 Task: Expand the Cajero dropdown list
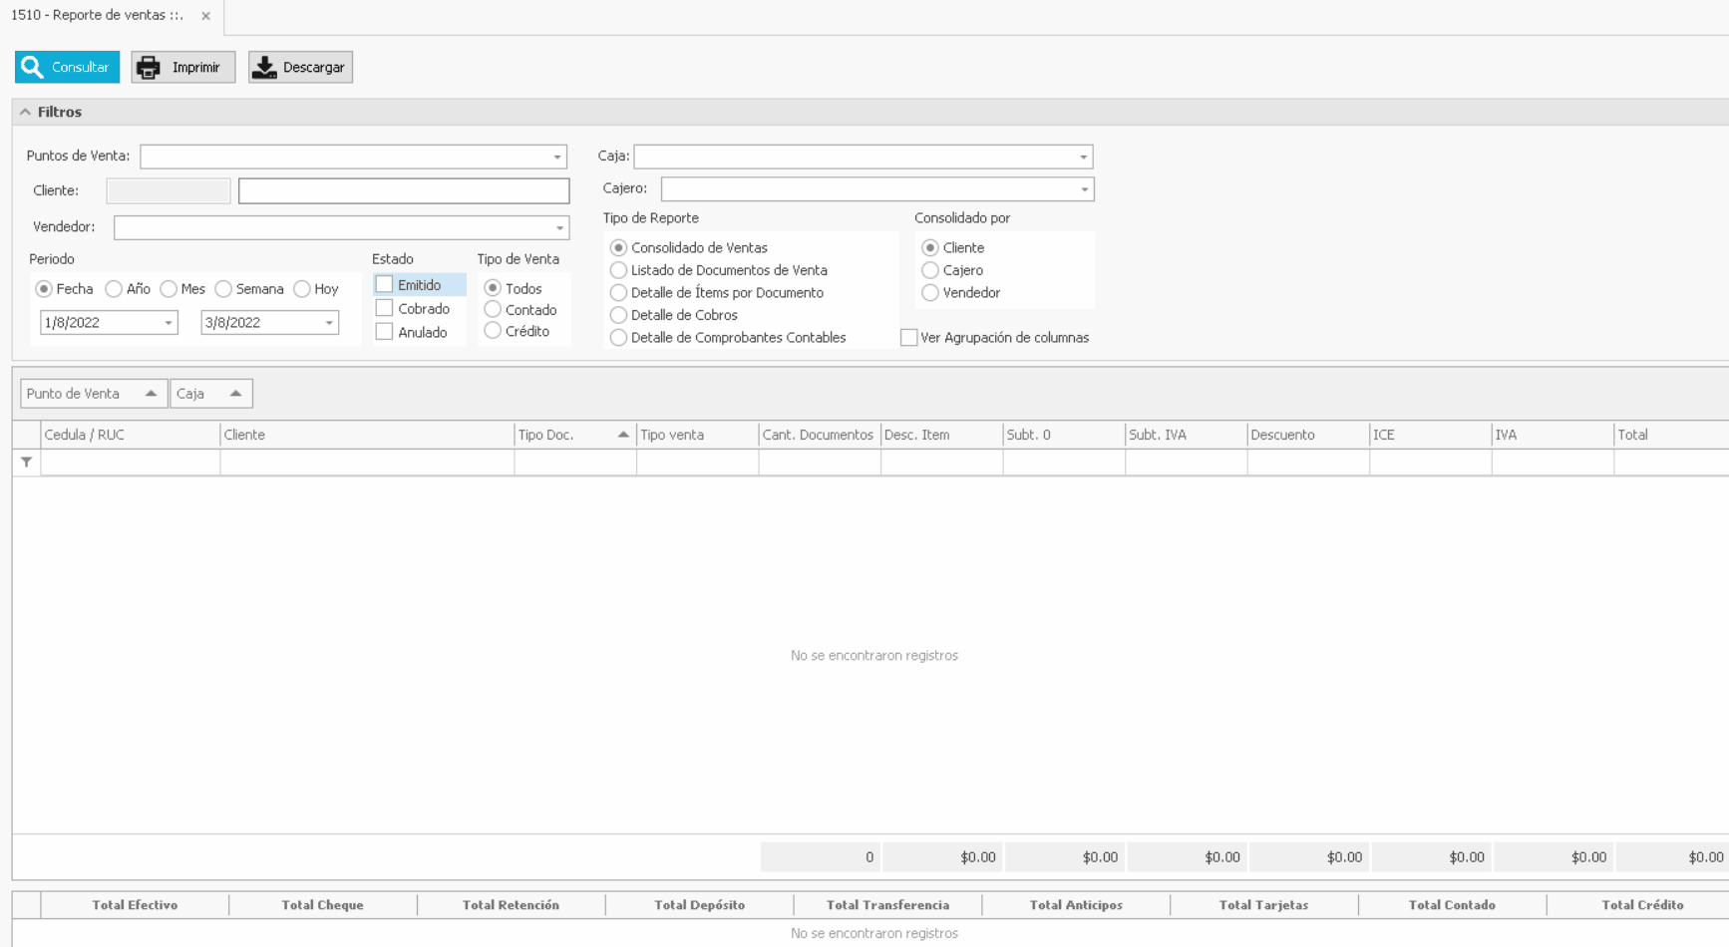[x=1084, y=189]
